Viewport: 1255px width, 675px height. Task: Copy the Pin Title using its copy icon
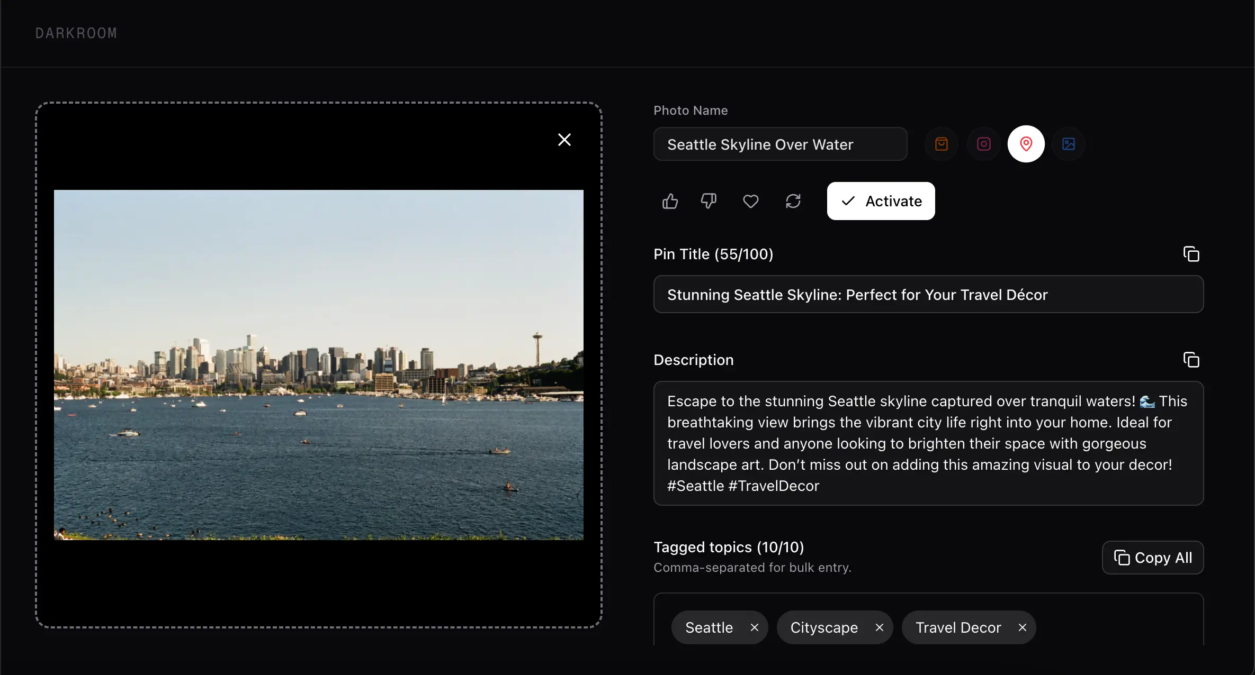(x=1191, y=254)
